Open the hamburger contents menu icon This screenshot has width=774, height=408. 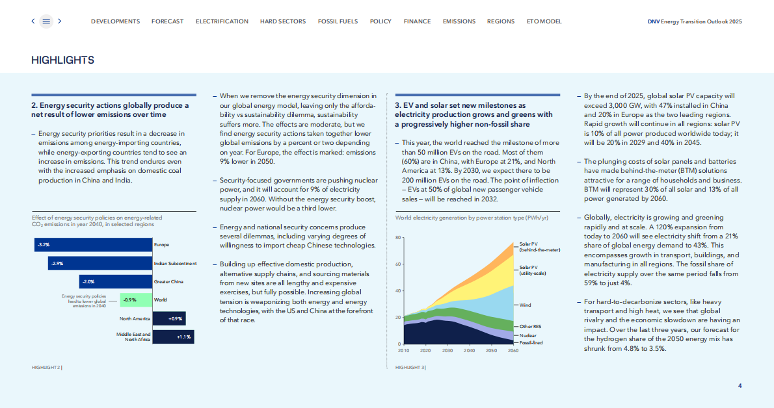coord(46,21)
